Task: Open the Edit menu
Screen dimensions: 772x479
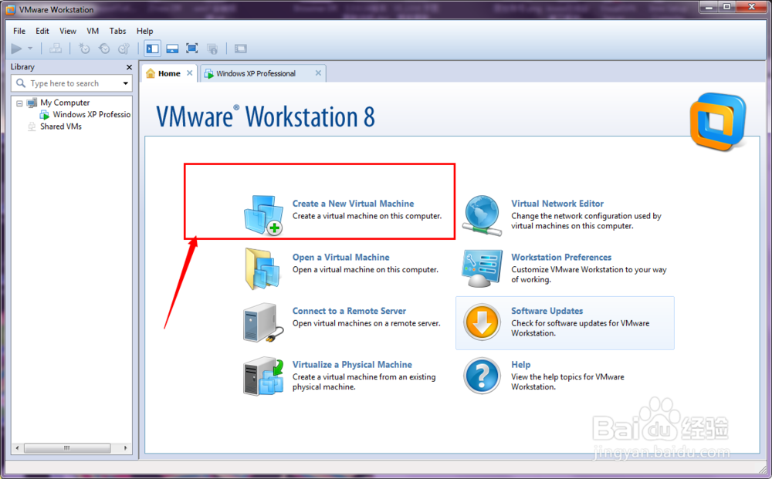Action: 42,31
